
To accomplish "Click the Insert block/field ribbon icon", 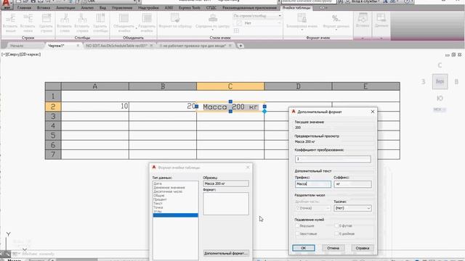I will (x=363, y=18).
